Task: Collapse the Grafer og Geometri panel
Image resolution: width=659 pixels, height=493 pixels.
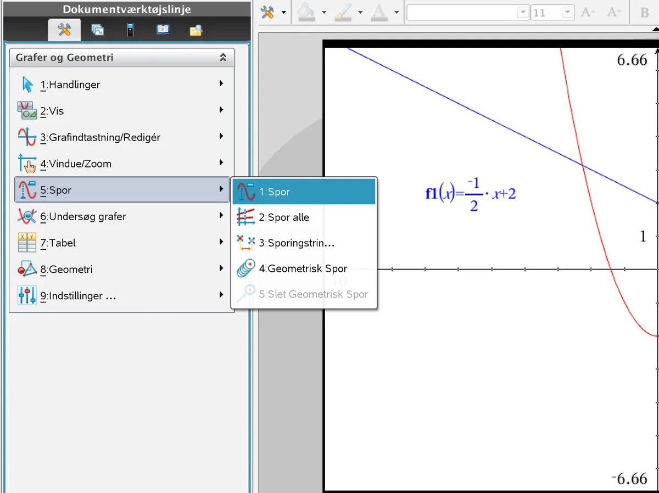Action: point(223,57)
